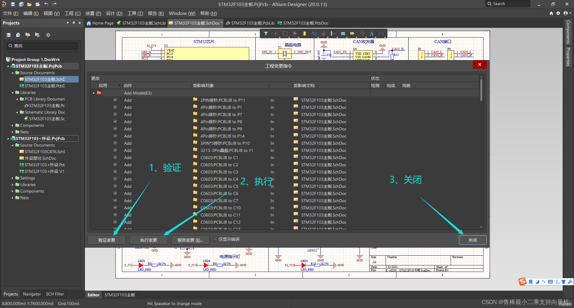Viewport: 574px width, 308px height.
Task: Uncheck the C0603 to C5 row checkbox
Action: click(115, 186)
